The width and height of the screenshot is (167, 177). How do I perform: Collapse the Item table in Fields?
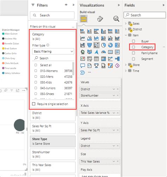[126, 35]
